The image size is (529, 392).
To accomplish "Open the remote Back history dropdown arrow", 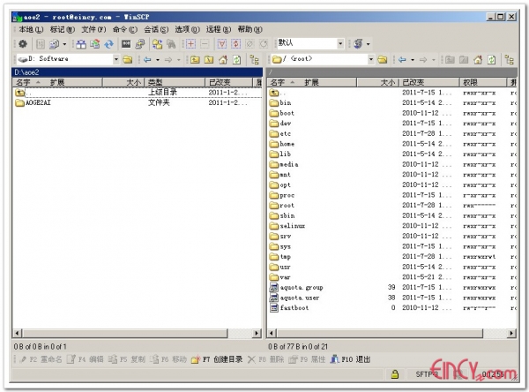I will (x=413, y=60).
